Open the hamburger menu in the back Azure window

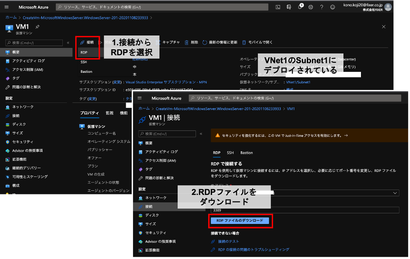coord(6,7)
